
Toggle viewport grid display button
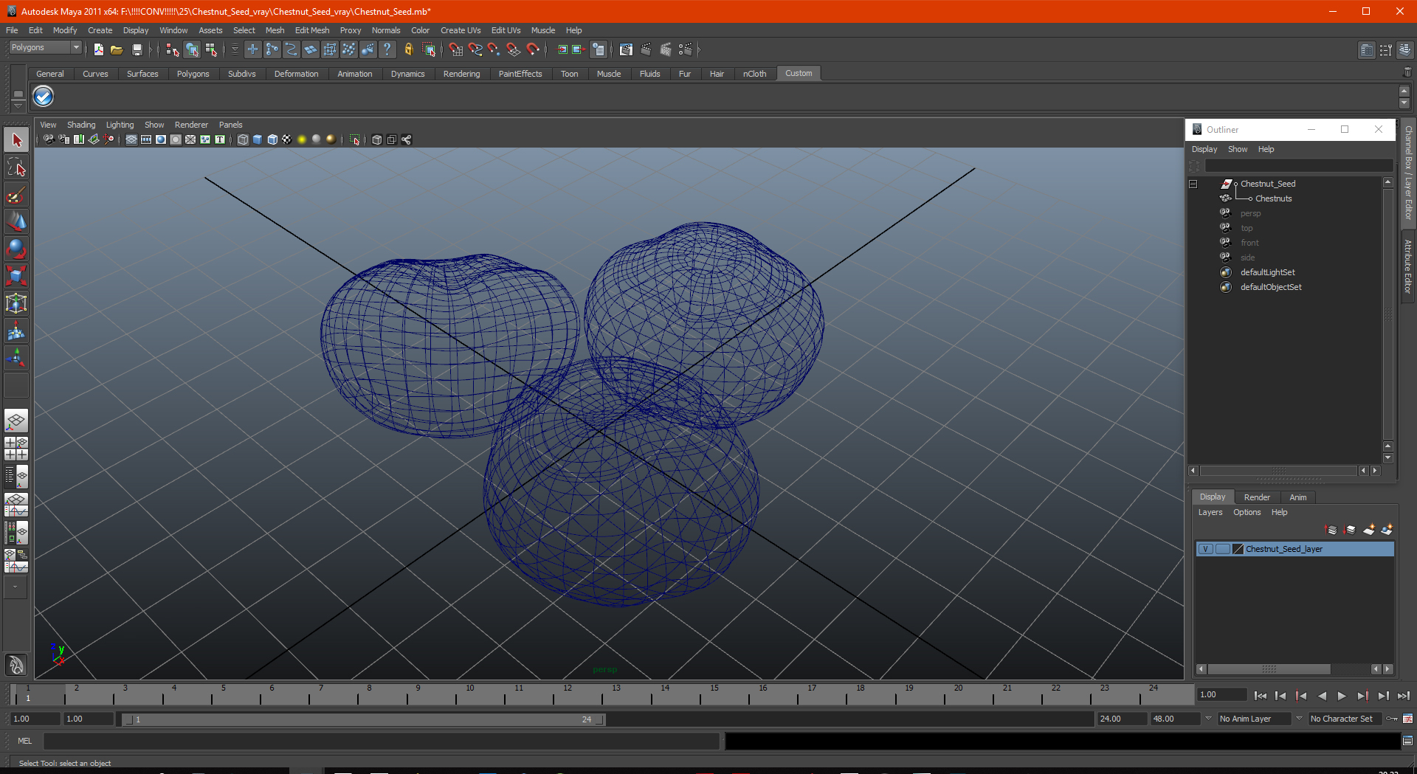click(x=131, y=139)
